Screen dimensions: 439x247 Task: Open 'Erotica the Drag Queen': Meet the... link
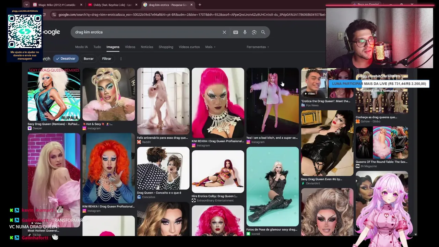[326, 101]
